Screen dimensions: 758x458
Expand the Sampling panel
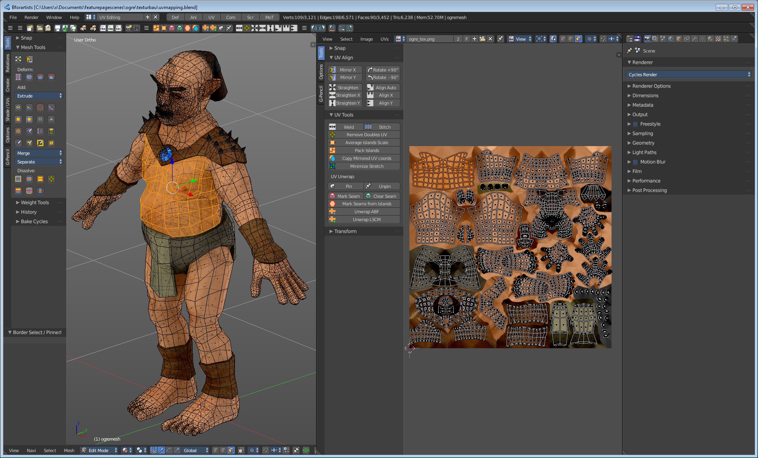(642, 133)
